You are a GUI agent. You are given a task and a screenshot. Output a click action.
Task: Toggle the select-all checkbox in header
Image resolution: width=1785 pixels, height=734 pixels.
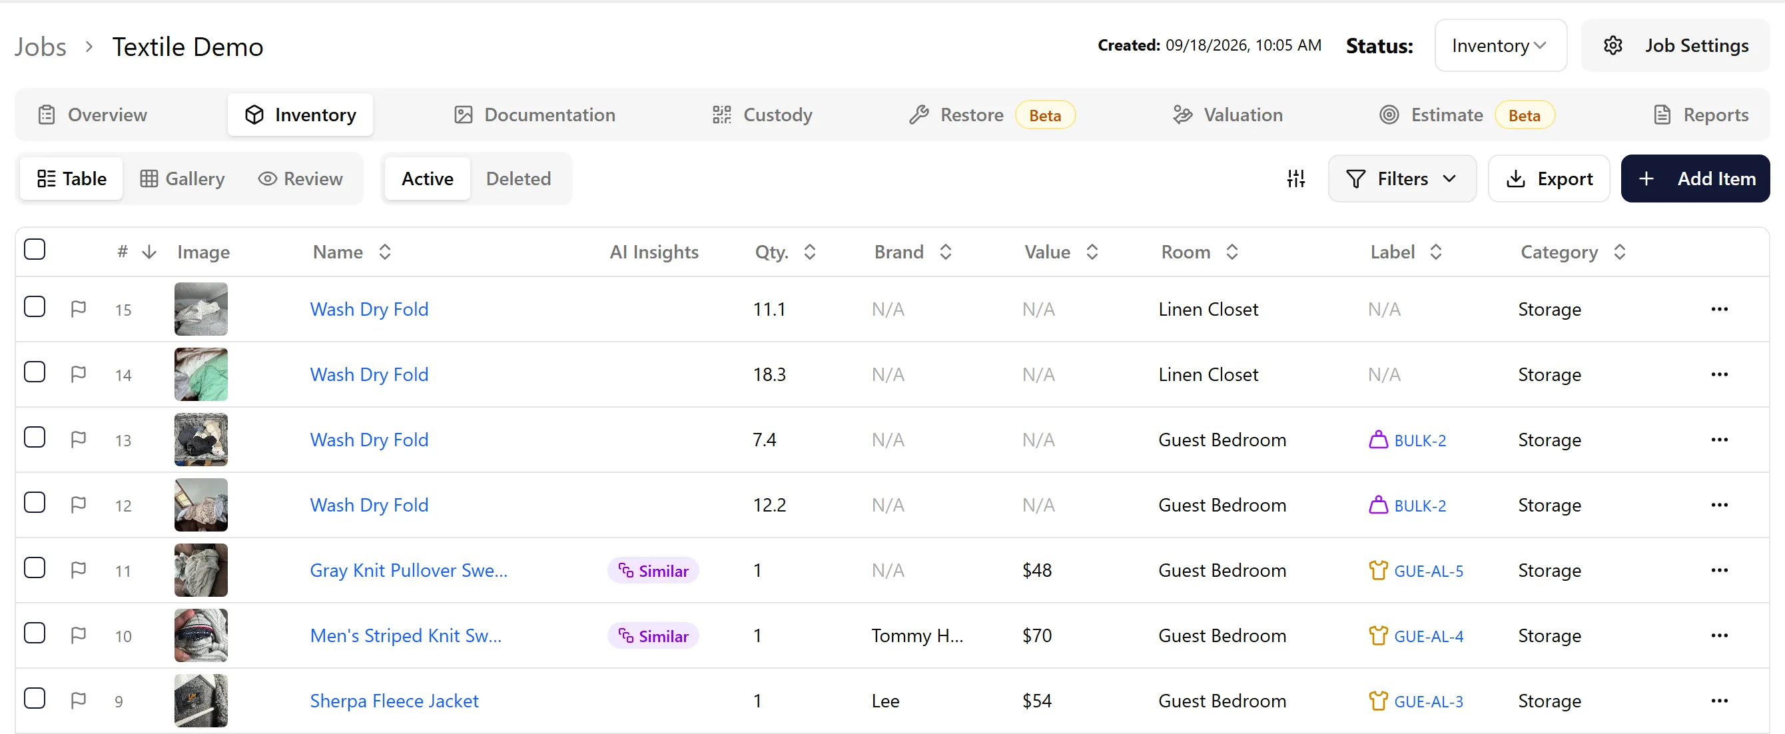tap(35, 249)
